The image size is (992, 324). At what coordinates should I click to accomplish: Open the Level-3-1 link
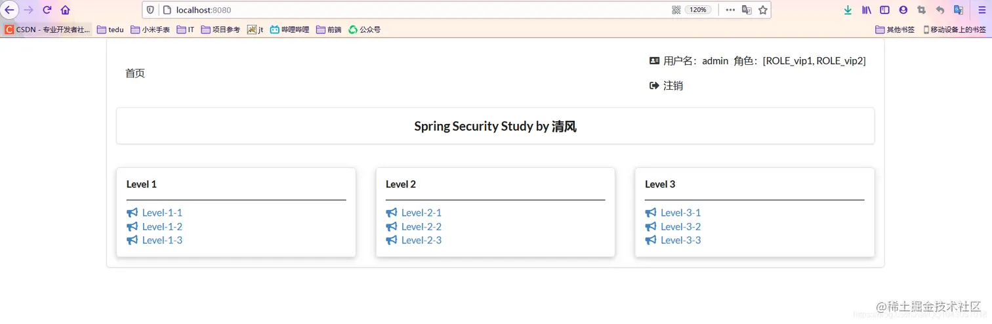[x=680, y=213]
